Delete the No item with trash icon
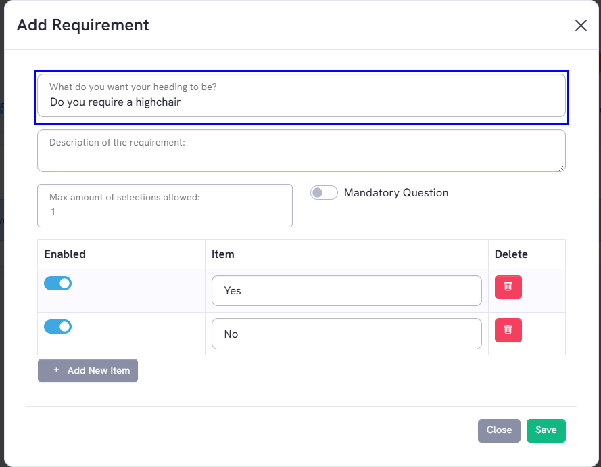 [508, 330]
